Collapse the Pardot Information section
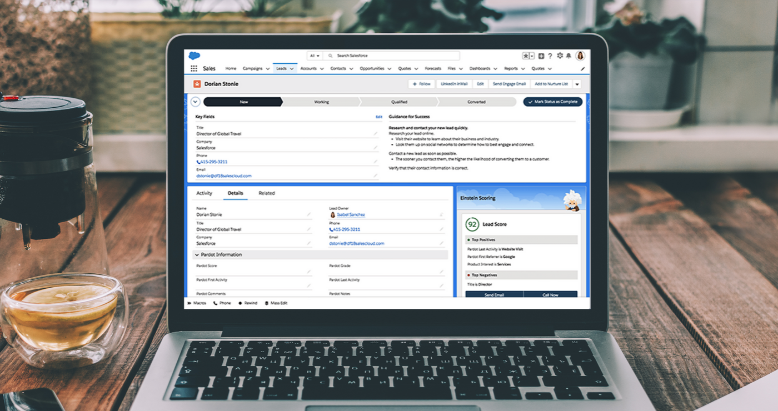778x411 pixels. (198, 254)
